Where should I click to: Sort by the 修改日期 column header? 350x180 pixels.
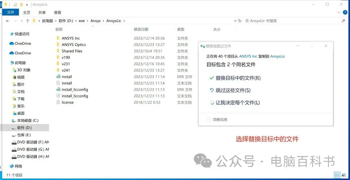pos(141,29)
